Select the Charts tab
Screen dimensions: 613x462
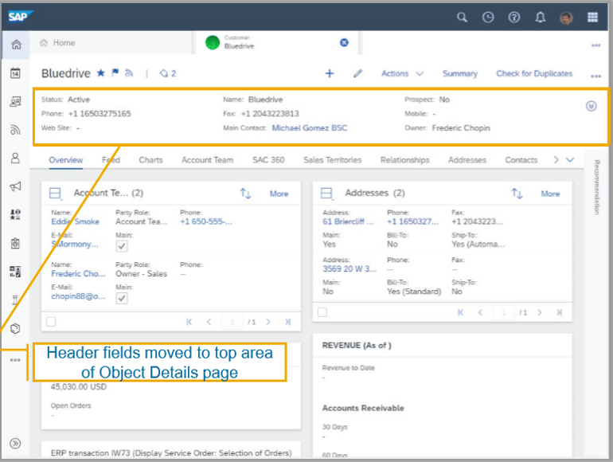[150, 160]
